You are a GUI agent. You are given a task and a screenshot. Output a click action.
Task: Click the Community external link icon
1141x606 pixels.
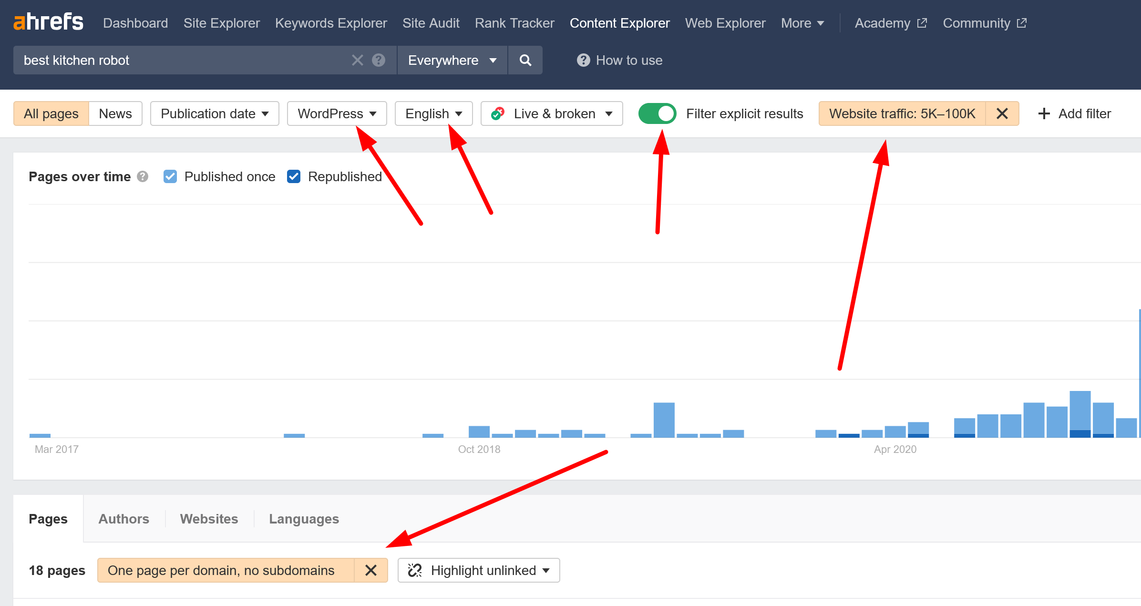point(1022,23)
